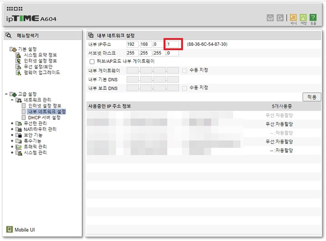
Task: Open 무선 설정/보안 menu item
Action: pos(38,67)
